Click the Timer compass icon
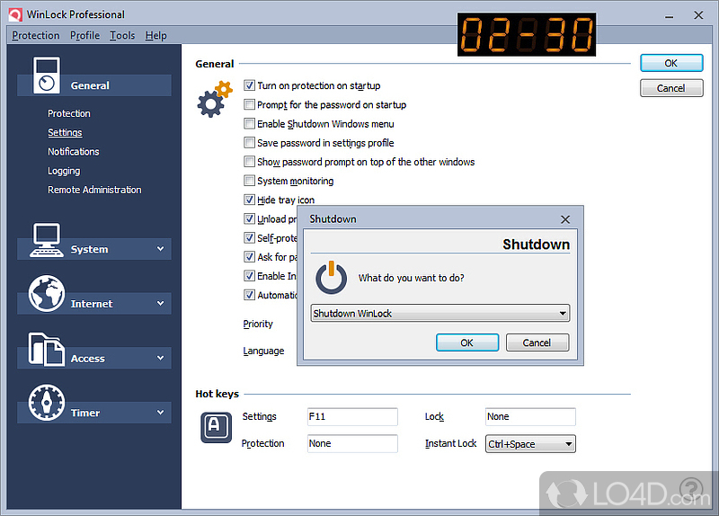The width and height of the screenshot is (719, 516). [x=47, y=403]
